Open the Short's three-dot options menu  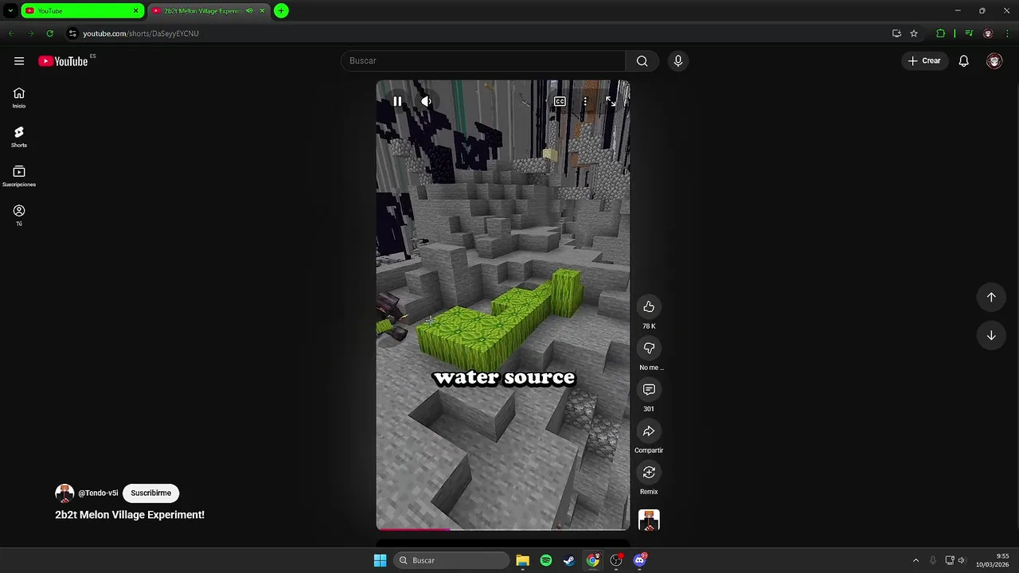tap(585, 101)
